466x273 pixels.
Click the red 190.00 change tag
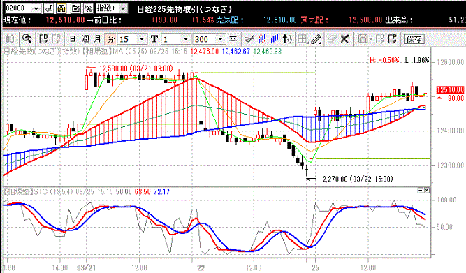pyautogui.click(x=451, y=98)
